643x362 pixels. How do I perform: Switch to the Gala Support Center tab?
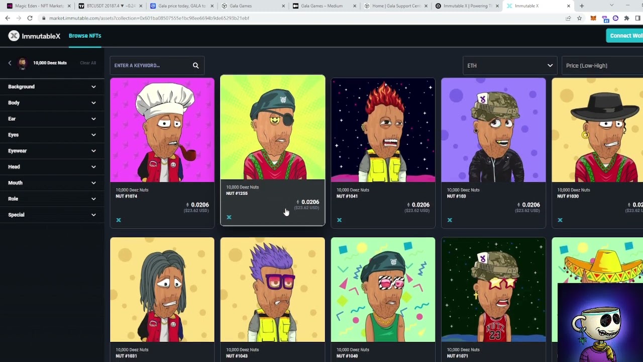point(395,6)
